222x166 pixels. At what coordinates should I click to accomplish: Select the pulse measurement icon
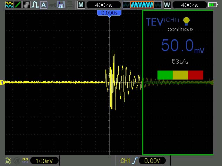click(35, 5)
